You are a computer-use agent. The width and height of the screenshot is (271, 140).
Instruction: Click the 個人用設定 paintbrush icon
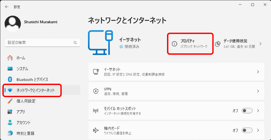10,101
